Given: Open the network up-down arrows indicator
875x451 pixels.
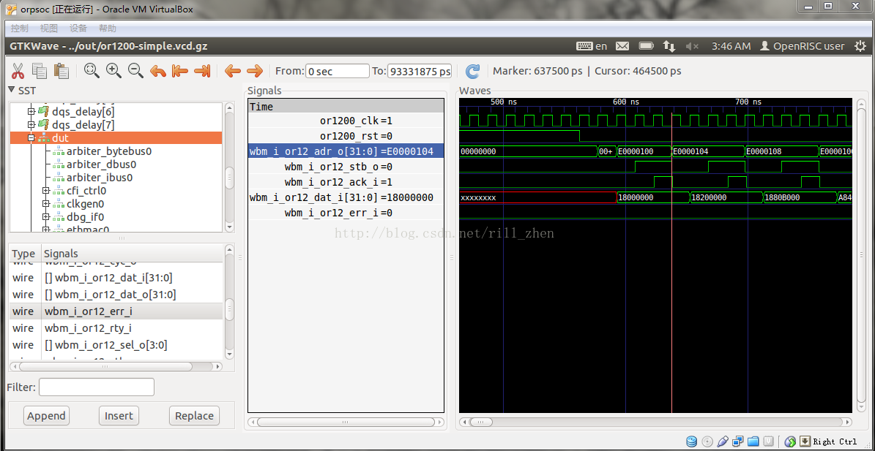Looking at the screenshot, I should 669,46.
